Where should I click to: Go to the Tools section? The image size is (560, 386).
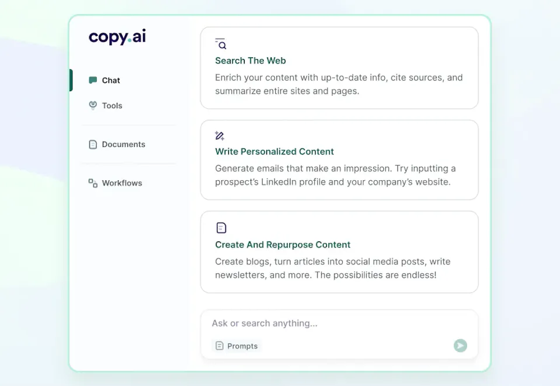(x=113, y=105)
